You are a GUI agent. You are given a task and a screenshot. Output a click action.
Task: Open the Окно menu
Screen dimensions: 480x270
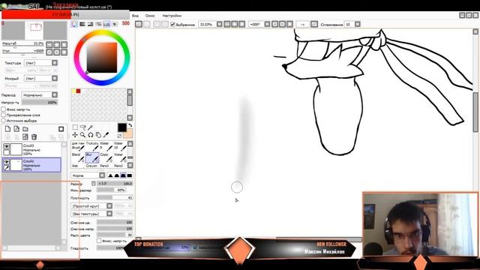(150, 16)
